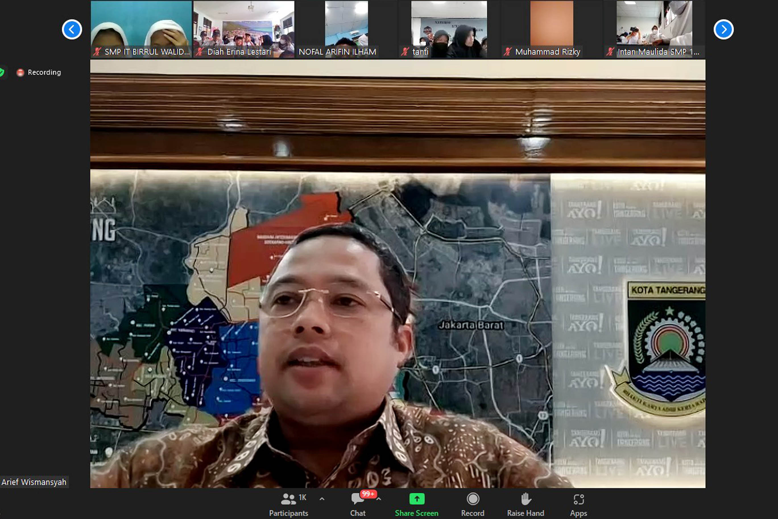This screenshot has height=519, width=778.
Task: Expand the caret next to Participants
Action: [322, 499]
